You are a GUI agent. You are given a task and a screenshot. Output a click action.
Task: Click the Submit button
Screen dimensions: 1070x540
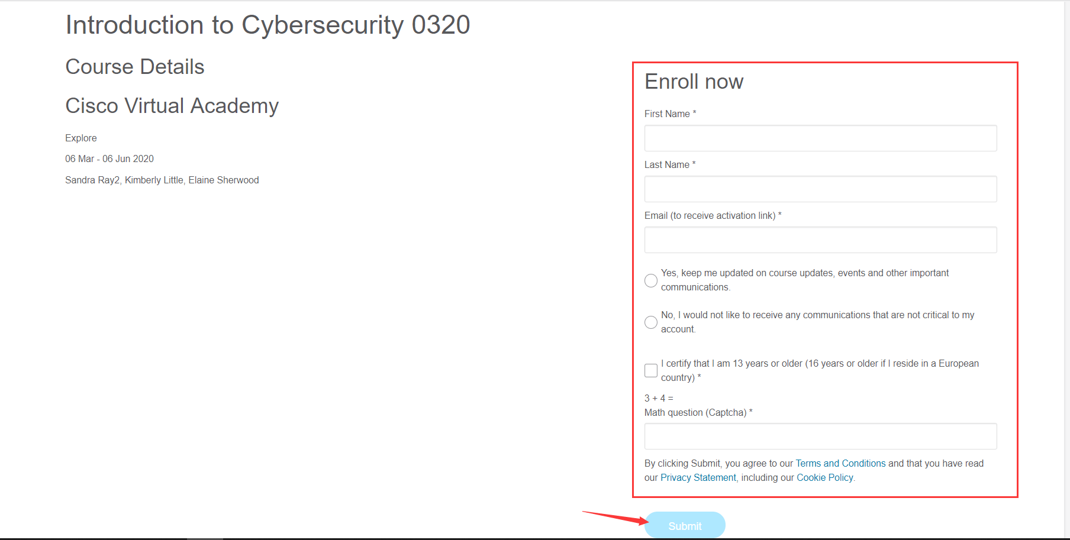coord(684,525)
